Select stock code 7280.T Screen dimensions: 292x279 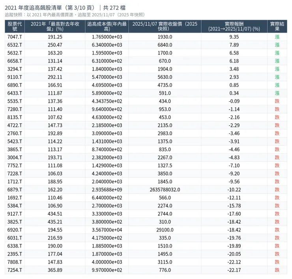pos(15,109)
